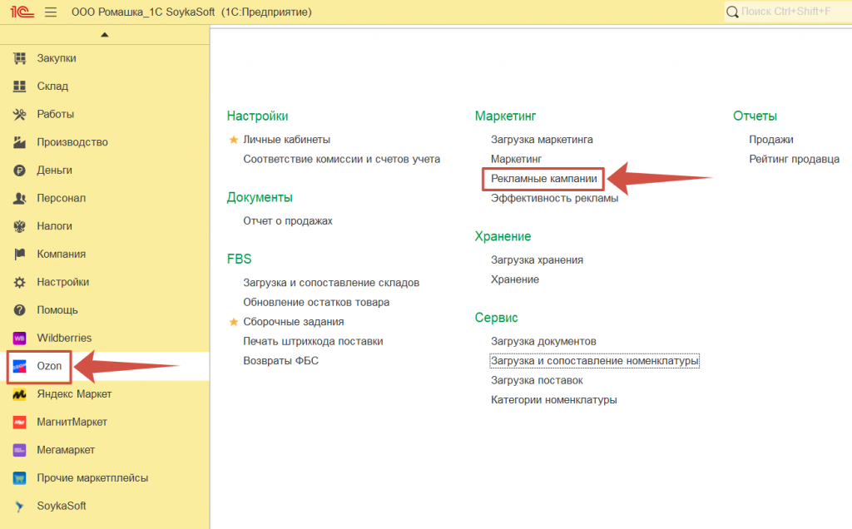The height and width of the screenshot is (529, 852).
Task: Select Ozon in the sections panel
Action: coord(49,366)
